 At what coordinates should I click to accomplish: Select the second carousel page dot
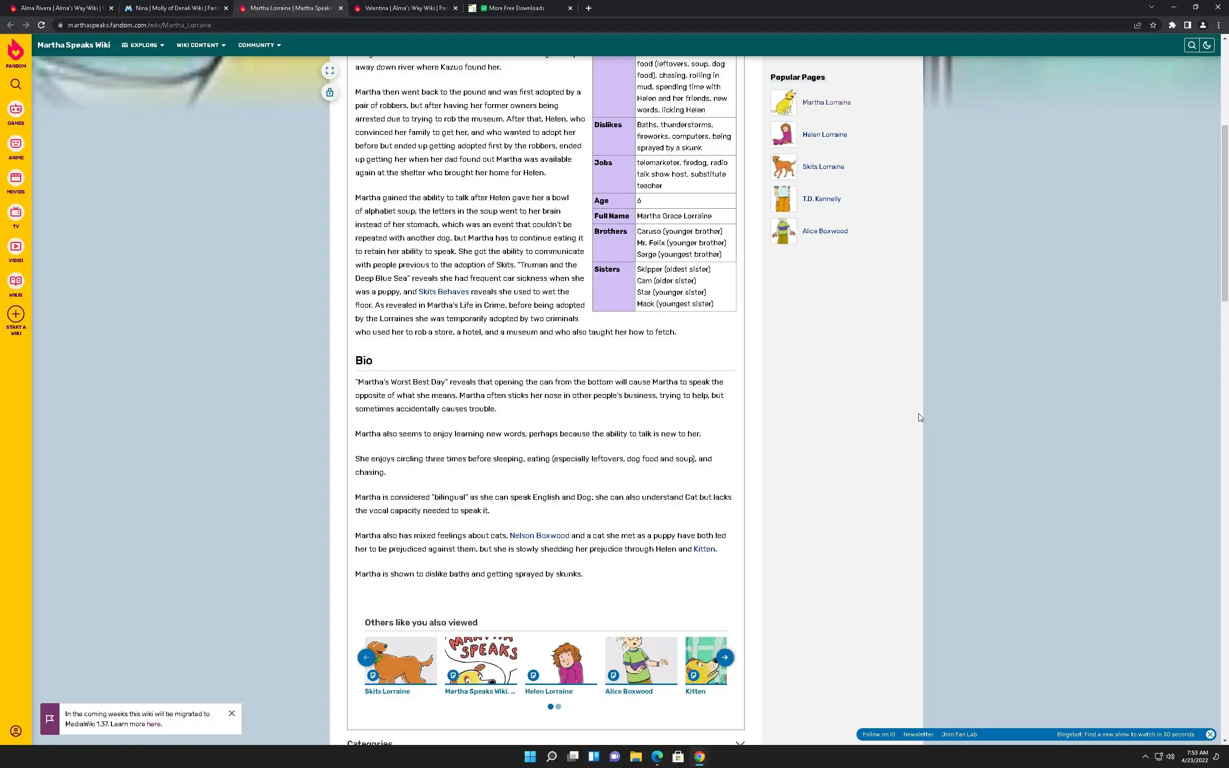click(558, 707)
